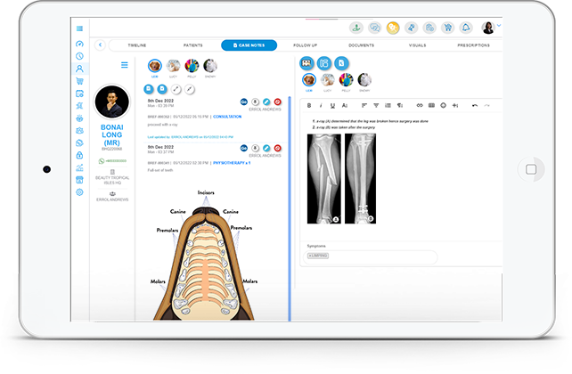Image resolution: width=572 pixels, height=374 pixels.
Task: Click Go button on the Physiotherapy note
Action: 244,148
